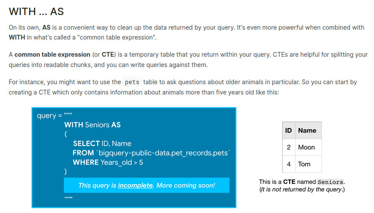Click the "WITH Seniors AS" code line
374x213 pixels.
[x=92, y=125]
